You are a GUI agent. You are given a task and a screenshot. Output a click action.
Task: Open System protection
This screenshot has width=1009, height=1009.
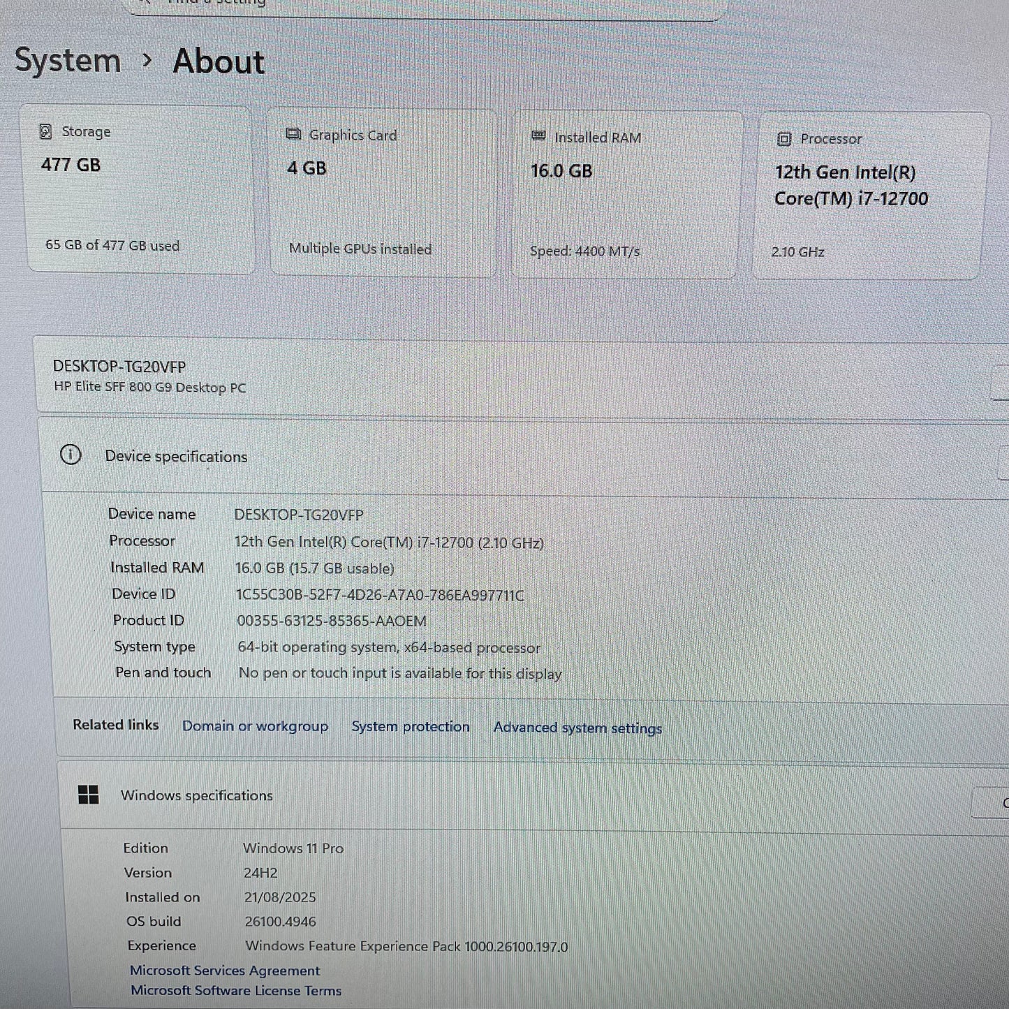pyautogui.click(x=410, y=726)
